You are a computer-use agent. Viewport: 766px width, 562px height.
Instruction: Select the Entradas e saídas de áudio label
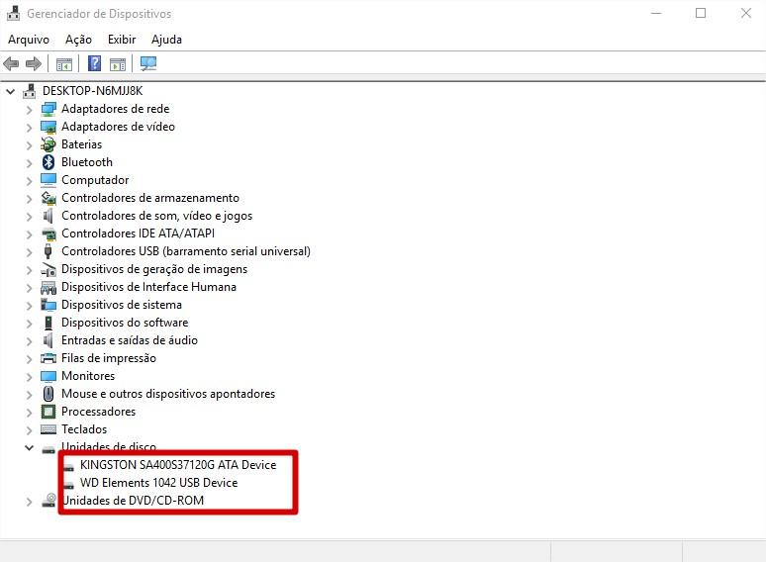(x=130, y=340)
